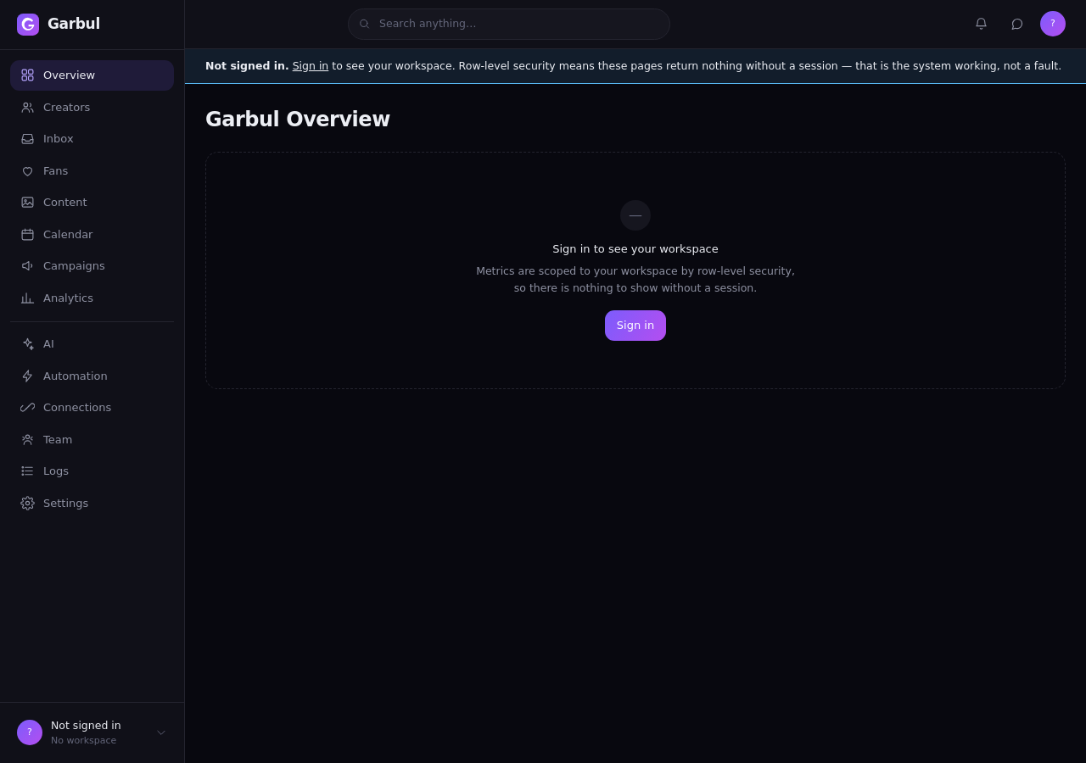
Task: Click the Garbul brand name
Action: (74, 24)
